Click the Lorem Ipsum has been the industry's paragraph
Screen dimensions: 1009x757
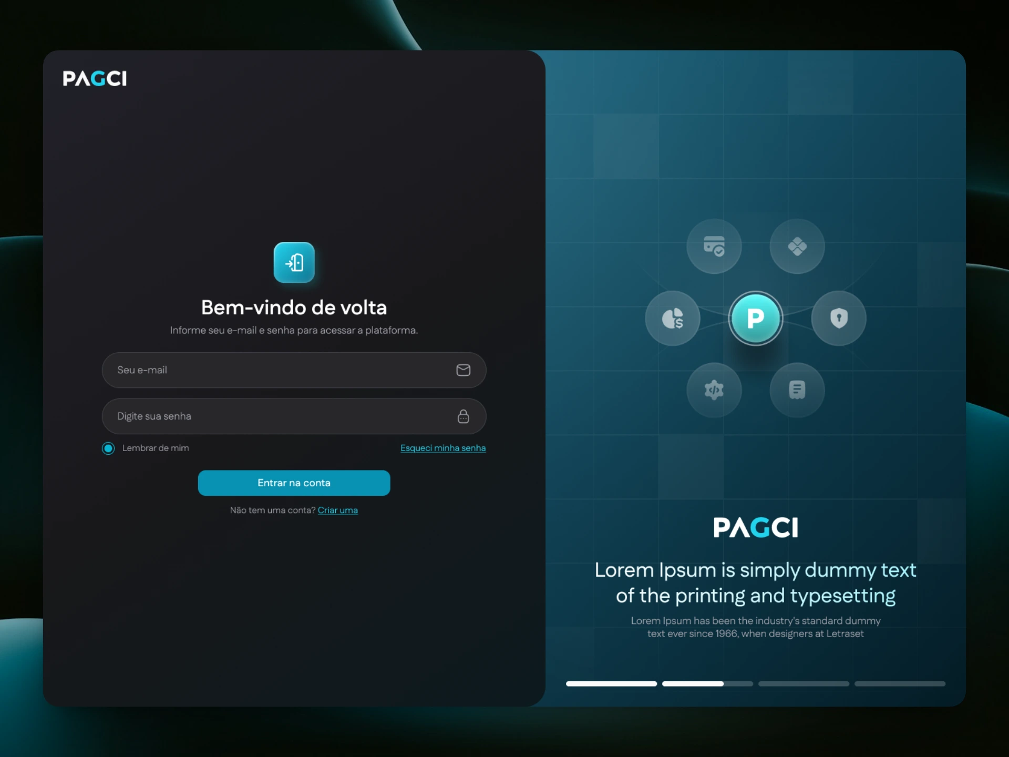pyautogui.click(x=756, y=627)
